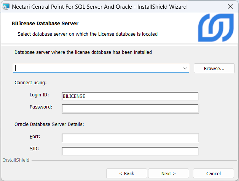
Task: Click the blue Nectari logo
Action: [x=216, y=28]
